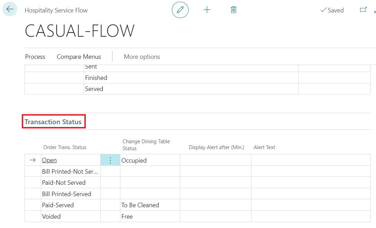Click the Alert Text column header
The width and height of the screenshot is (376, 228).
(264, 147)
